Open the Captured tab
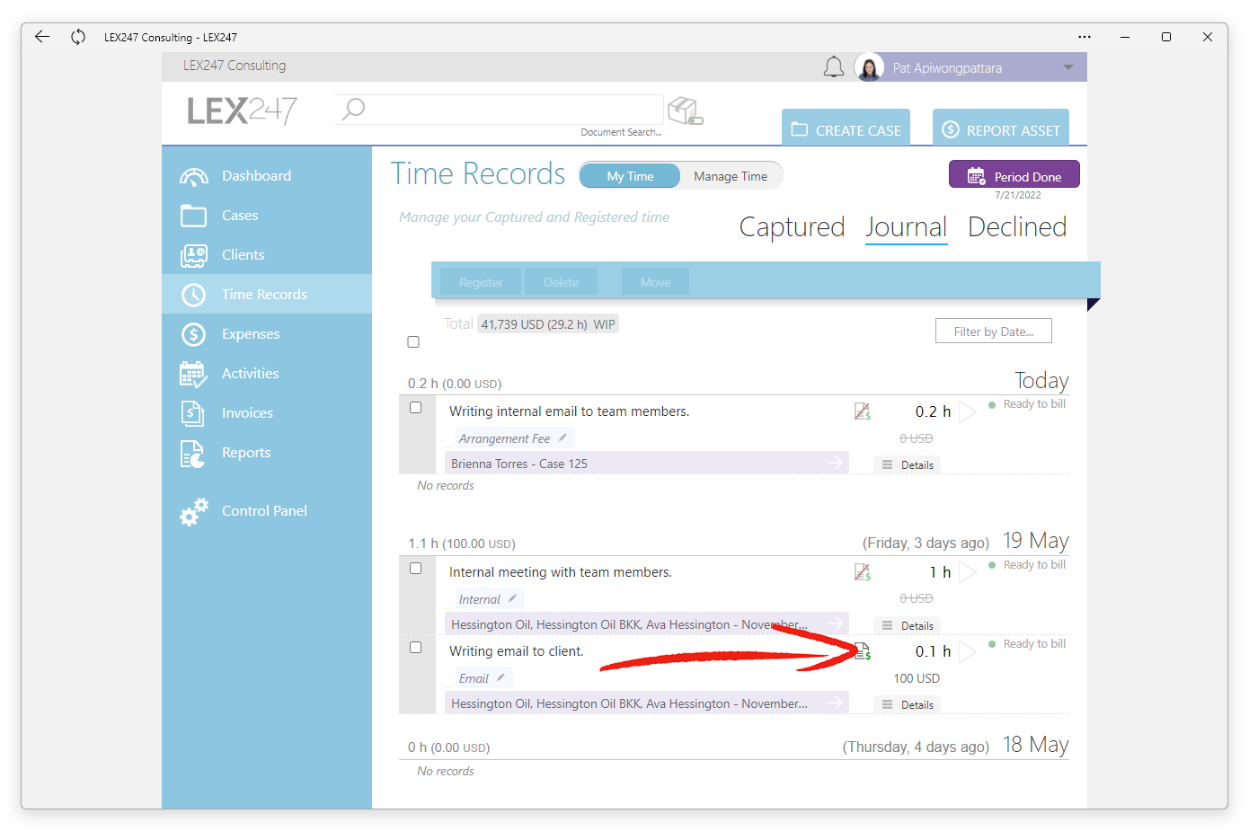Image resolution: width=1249 pixels, height=831 pixels. pos(792,227)
